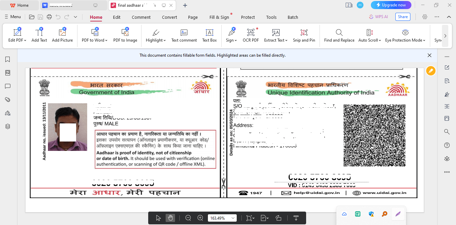Zoom out with minus magnifier
Image resolution: width=456 pixels, height=225 pixels.
(x=188, y=218)
